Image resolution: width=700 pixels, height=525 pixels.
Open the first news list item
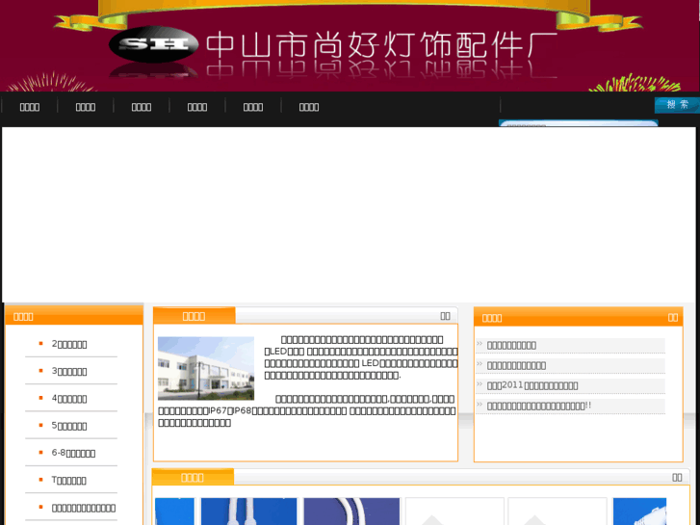coord(511,345)
